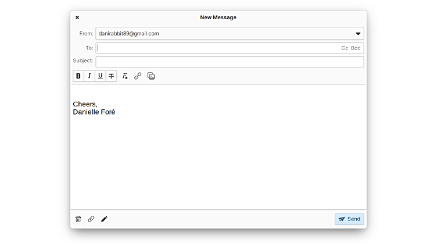Click into the To recipient field
437x246 pixels.
215,48
